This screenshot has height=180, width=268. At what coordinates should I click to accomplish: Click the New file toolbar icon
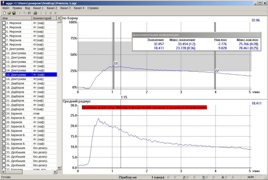4,13
